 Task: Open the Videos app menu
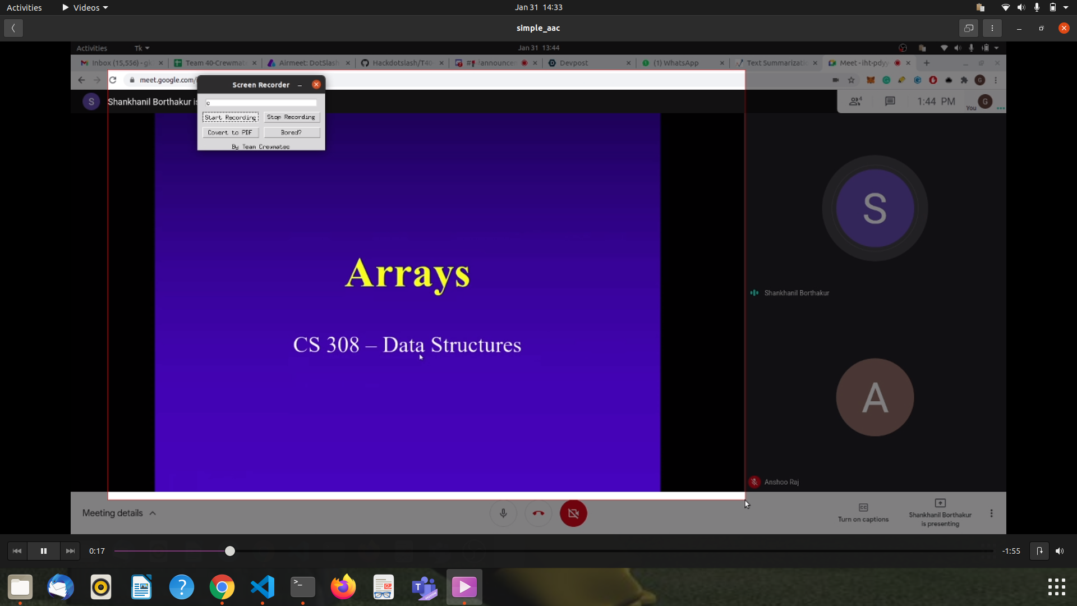click(x=85, y=7)
